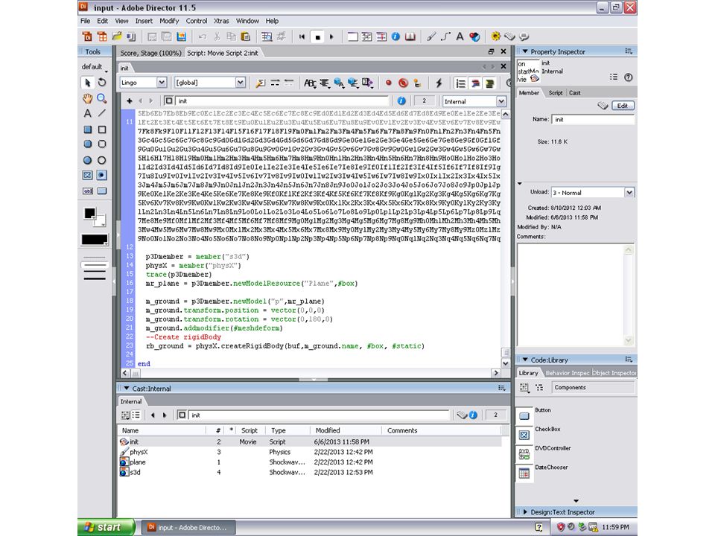Select the s3d cast member row
The height and width of the screenshot is (536, 715).
[310, 472]
